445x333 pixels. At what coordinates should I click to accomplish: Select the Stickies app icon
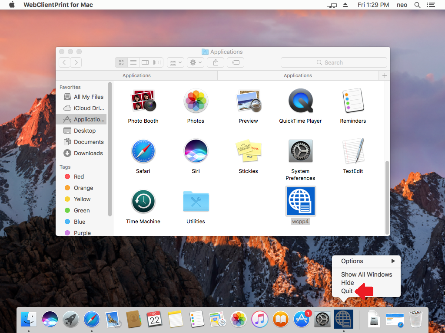(x=248, y=150)
